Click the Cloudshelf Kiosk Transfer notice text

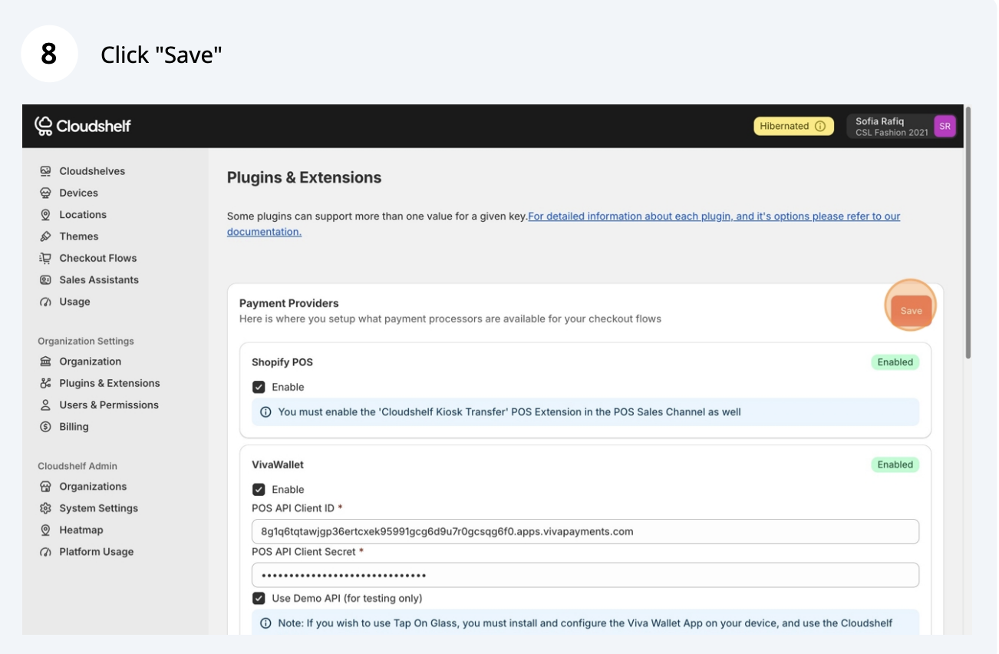click(509, 412)
